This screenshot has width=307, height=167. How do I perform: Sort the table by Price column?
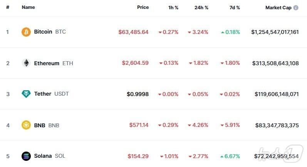pos(143,8)
